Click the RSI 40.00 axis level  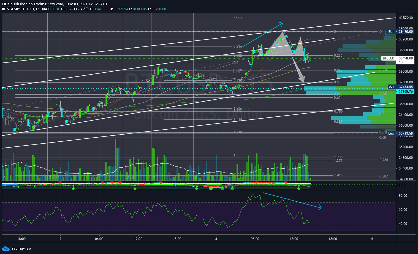click(403, 224)
